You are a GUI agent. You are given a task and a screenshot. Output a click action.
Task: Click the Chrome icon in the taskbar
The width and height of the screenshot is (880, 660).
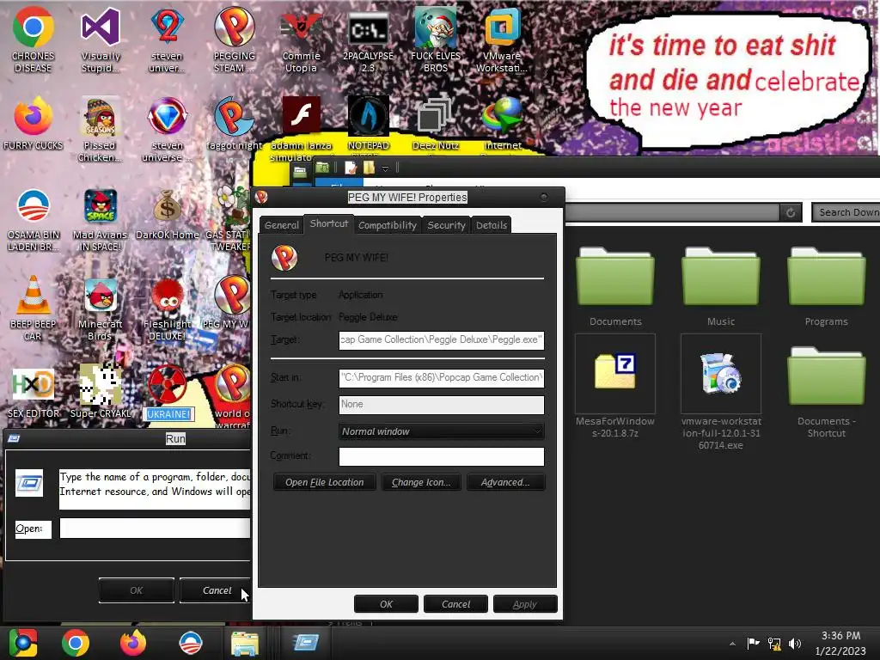76,643
